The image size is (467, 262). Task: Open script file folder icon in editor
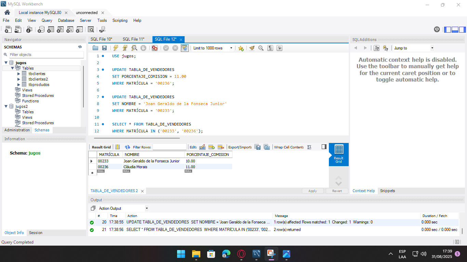pyautogui.click(x=95, y=48)
